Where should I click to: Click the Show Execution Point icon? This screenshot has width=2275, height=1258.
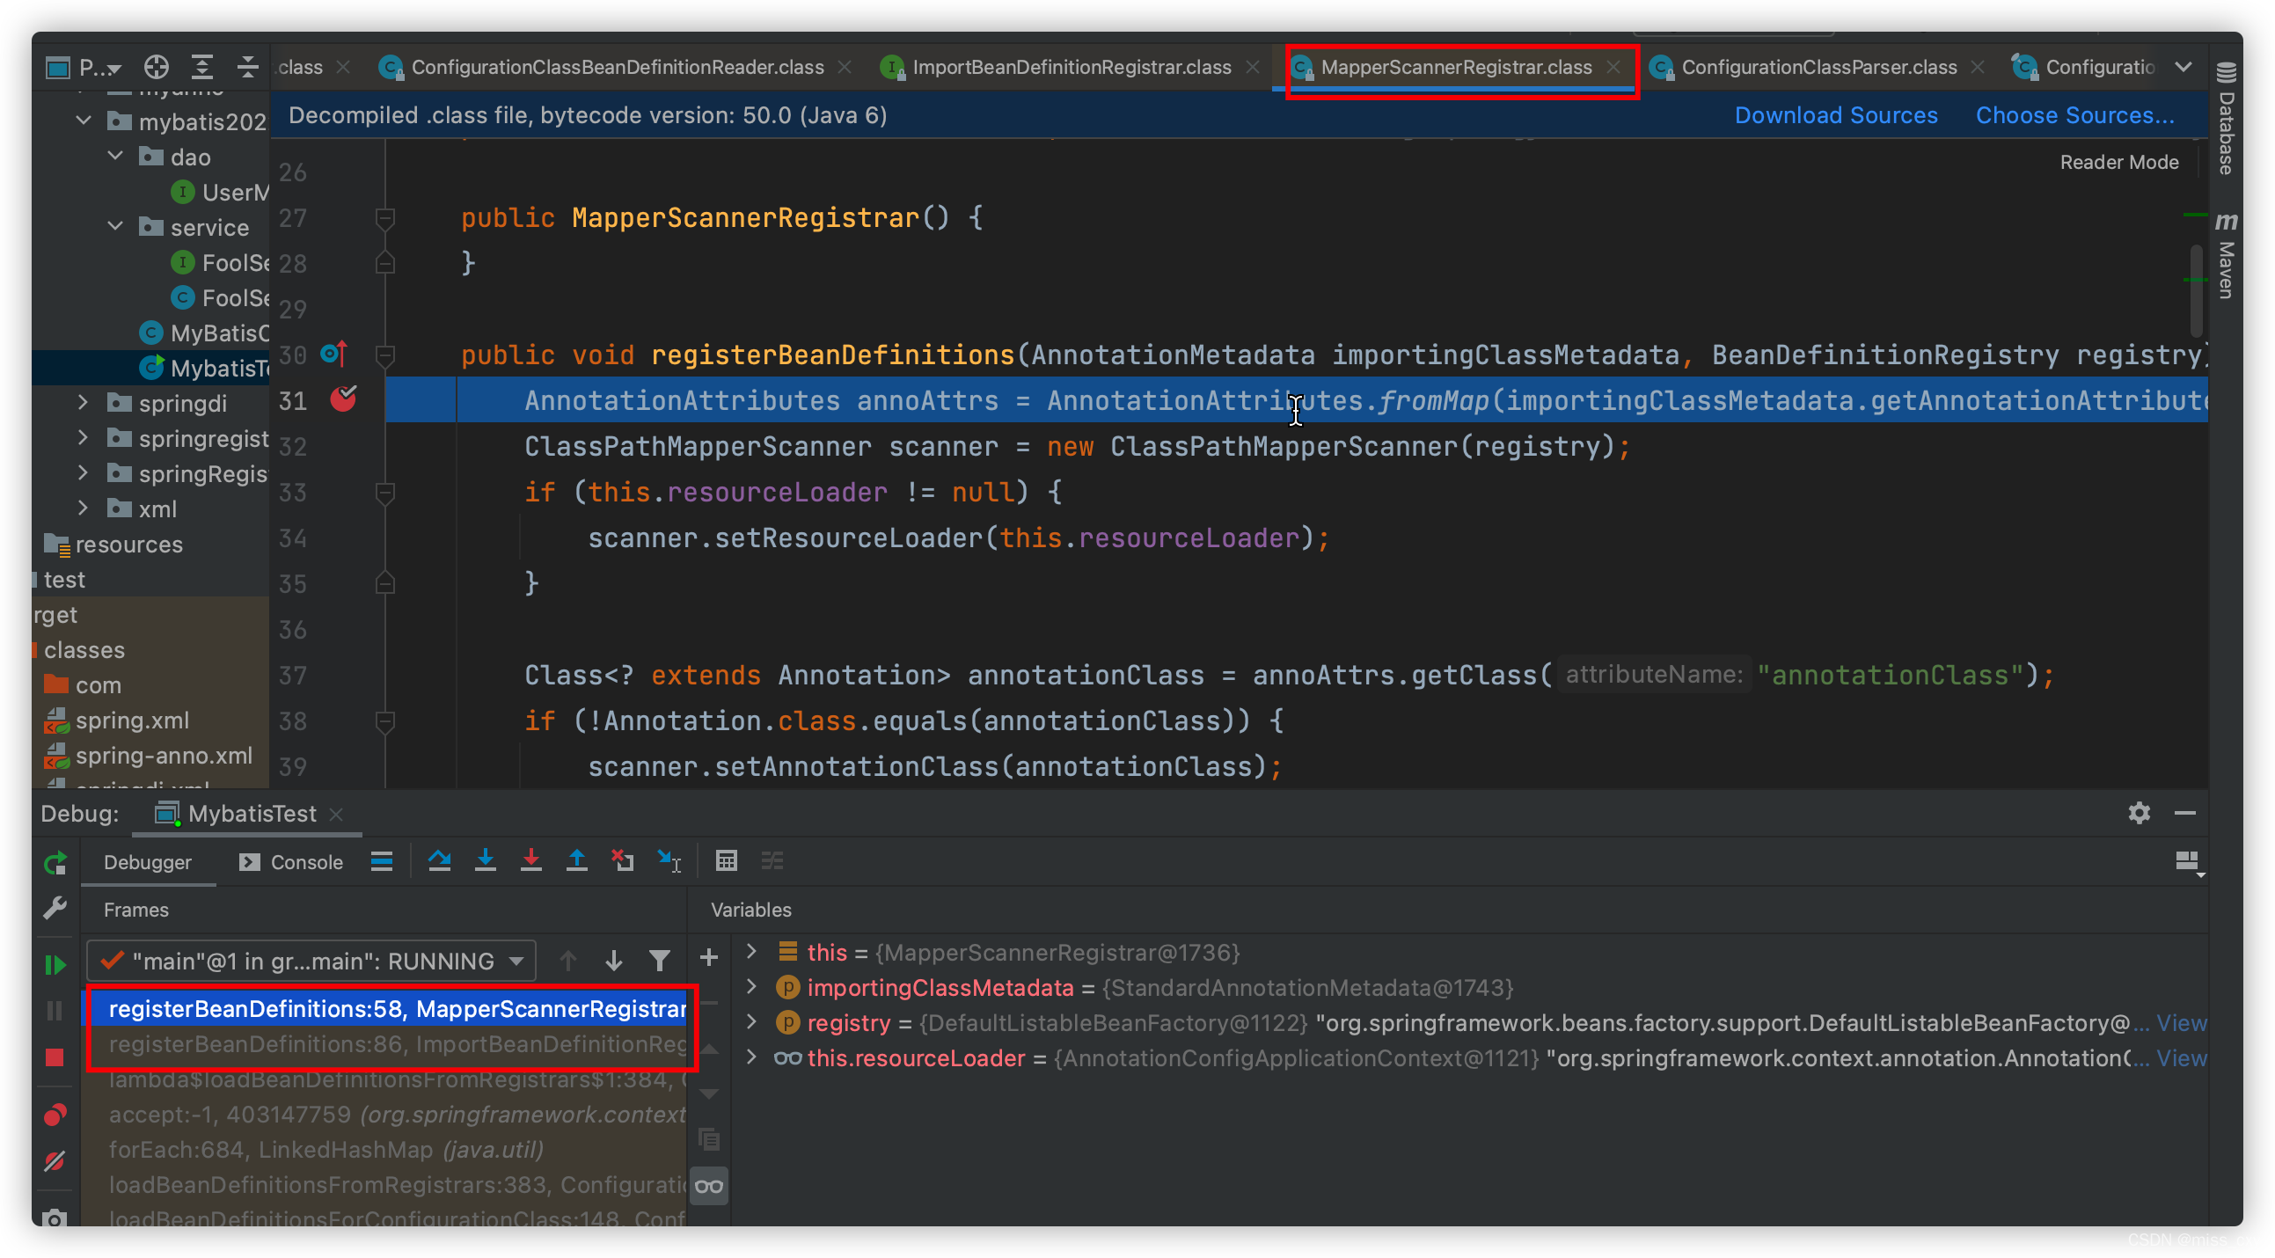point(382,861)
